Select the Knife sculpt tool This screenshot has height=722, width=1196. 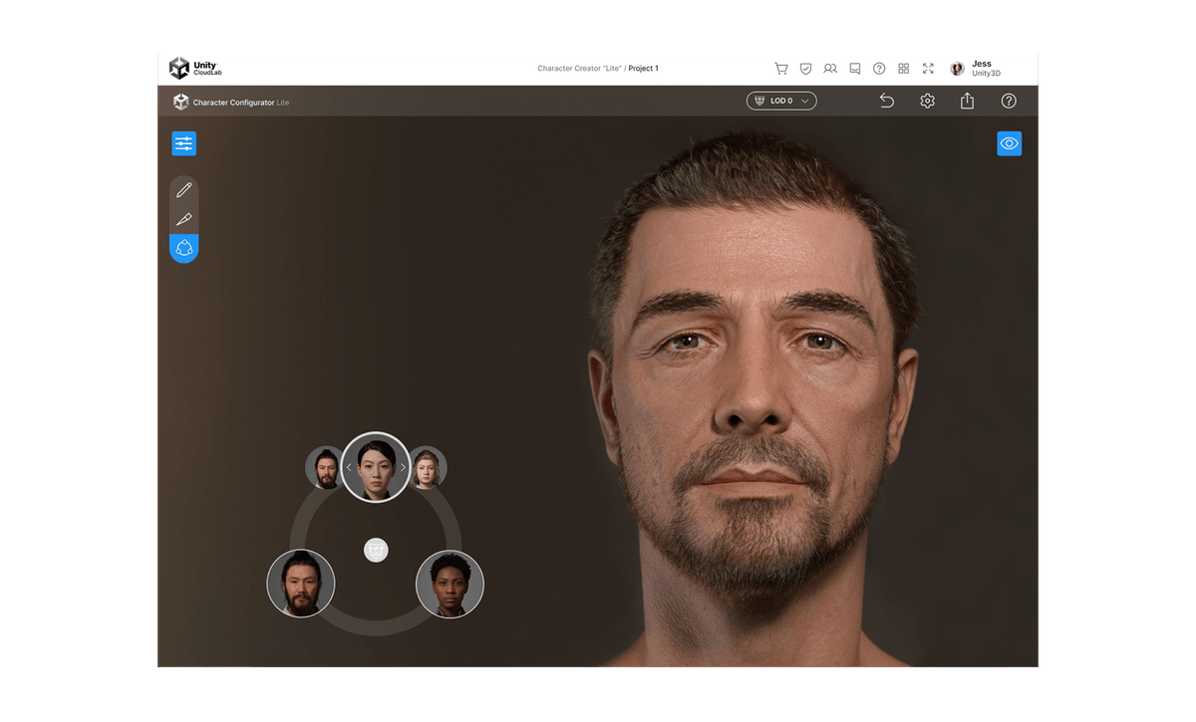click(x=183, y=219)
